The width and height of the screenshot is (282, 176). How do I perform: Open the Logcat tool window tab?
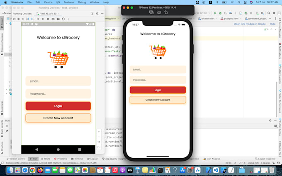92,159
